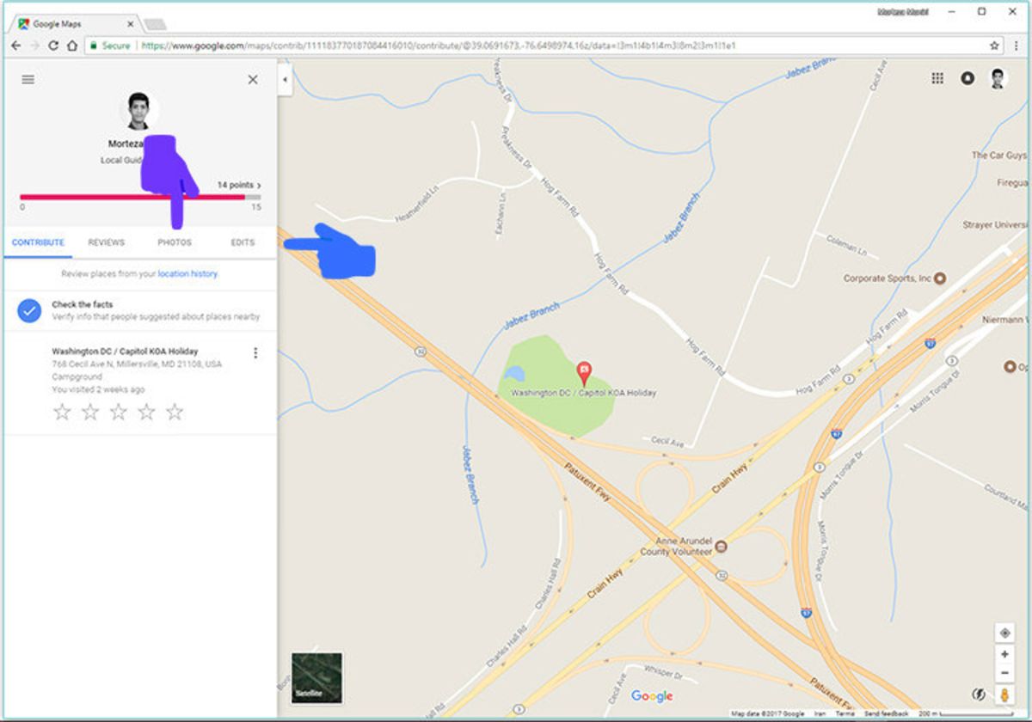Rate the campground five stars
Screen dimensions: 1032x722
[x=175, y=413]
